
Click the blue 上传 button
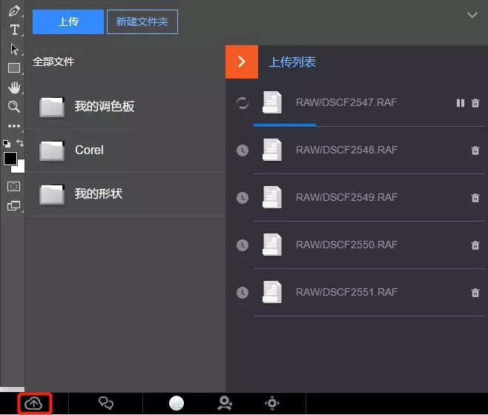(x=68, y=21)
